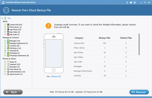The width and height of the screenshot is (152, 98).
Task: Click the Call History phone icon
Action: (x=8, y=48)
